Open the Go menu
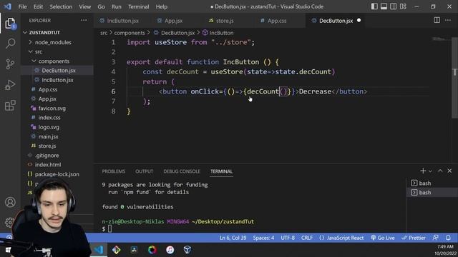Viewport: 458px width, 257px height. point(101,6)
